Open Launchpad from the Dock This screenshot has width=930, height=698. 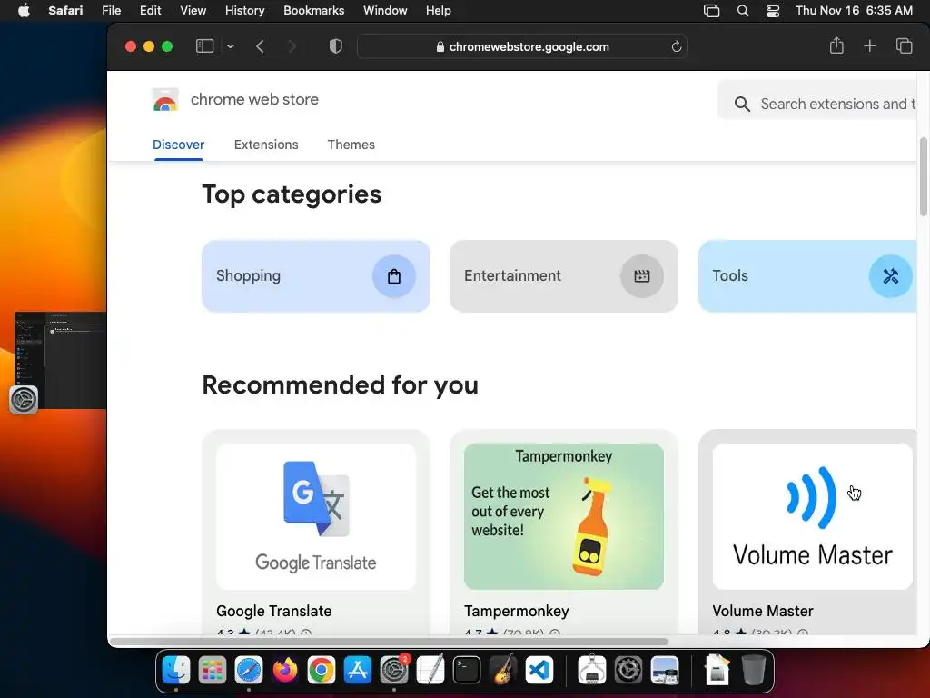pyautogui.click(x=213, y=670)
